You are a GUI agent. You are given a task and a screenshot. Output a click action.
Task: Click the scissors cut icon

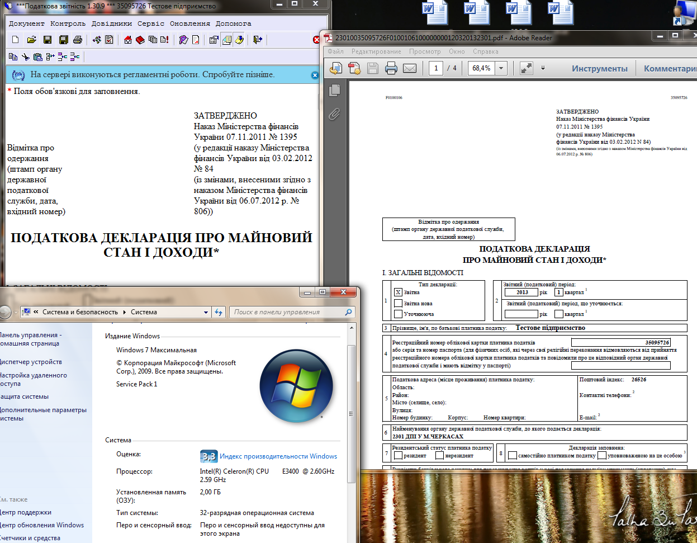tap(25, 56)
